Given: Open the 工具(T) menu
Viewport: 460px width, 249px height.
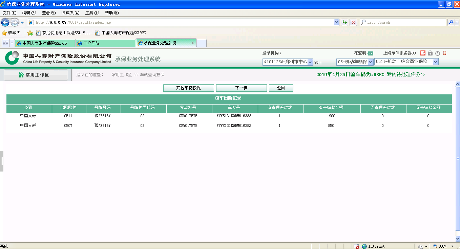Looking at the screenshot, I should [92, 13].
